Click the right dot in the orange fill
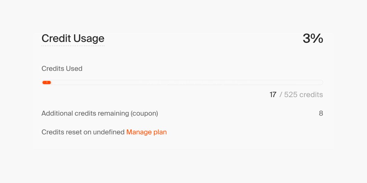The image size is (367, 183). (50, 83)
